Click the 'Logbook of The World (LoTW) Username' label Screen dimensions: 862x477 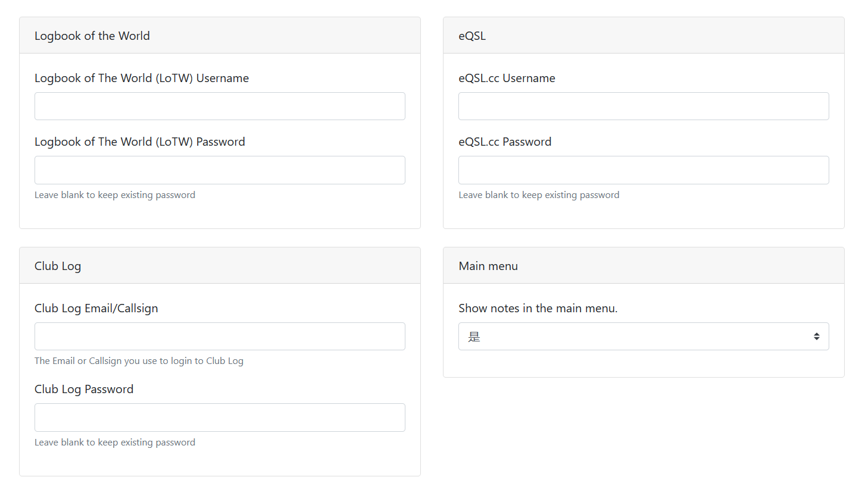click(x=142, y=78)
